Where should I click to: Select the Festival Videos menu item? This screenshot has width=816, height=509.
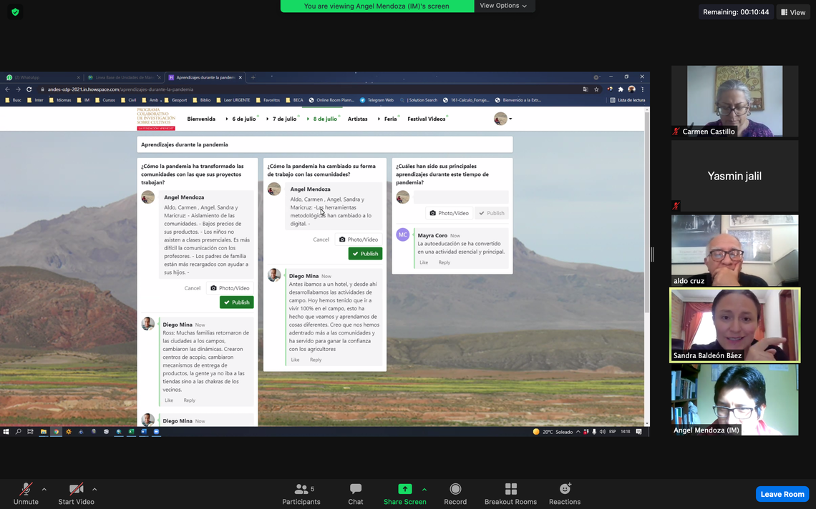click(426, 119)
